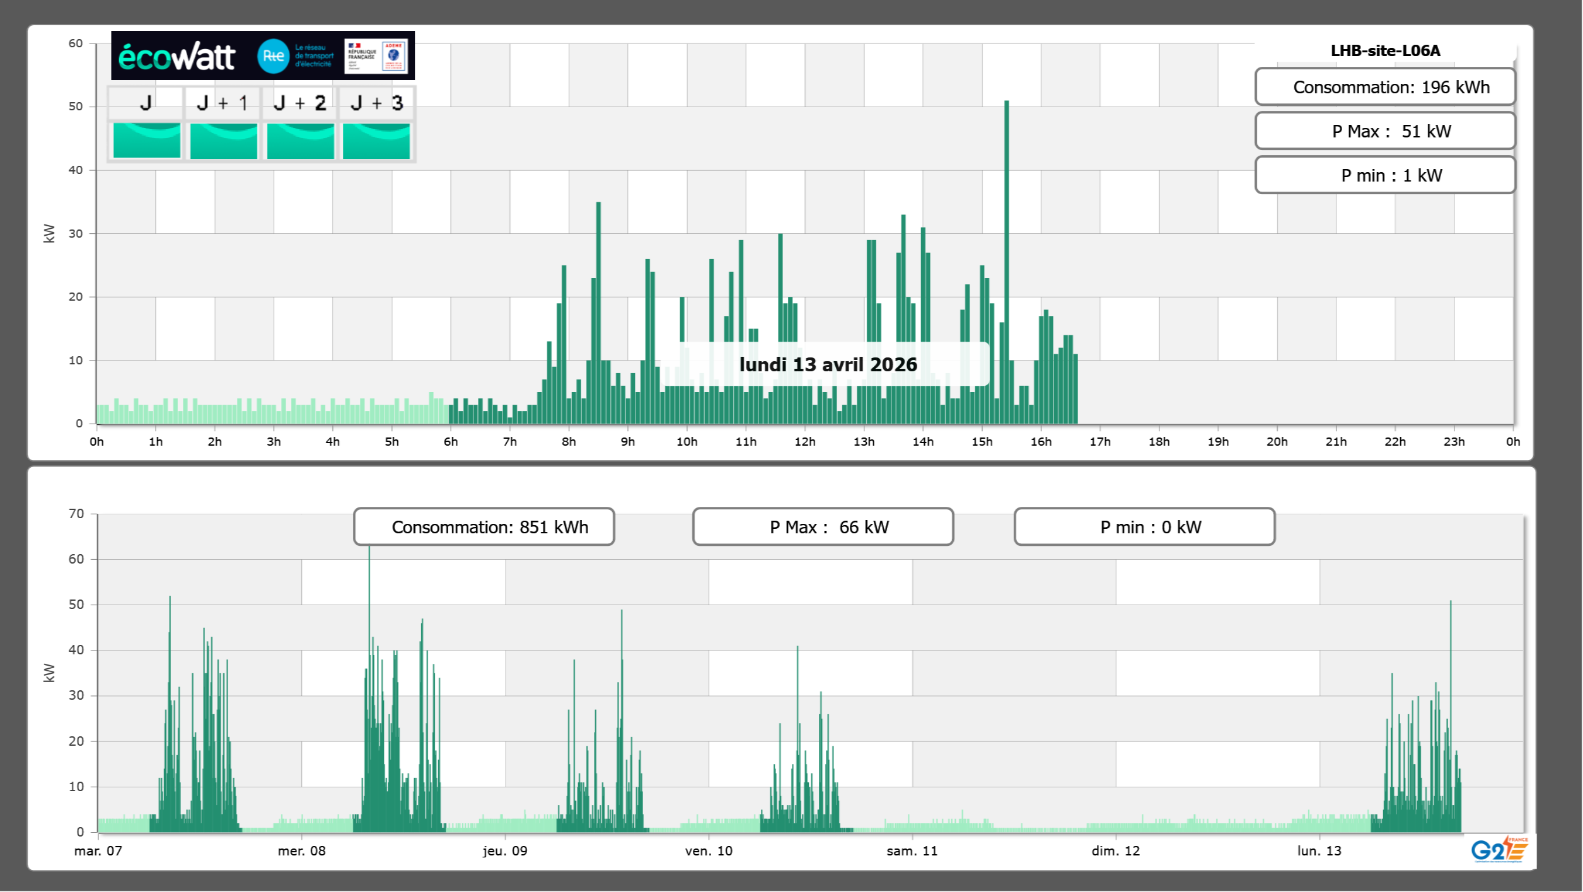Select the J + 2 day tab

pyautogui.click(x=299, y=103)
